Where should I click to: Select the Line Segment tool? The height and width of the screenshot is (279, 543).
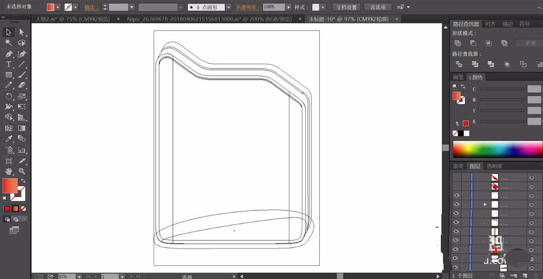pos(22,64)
